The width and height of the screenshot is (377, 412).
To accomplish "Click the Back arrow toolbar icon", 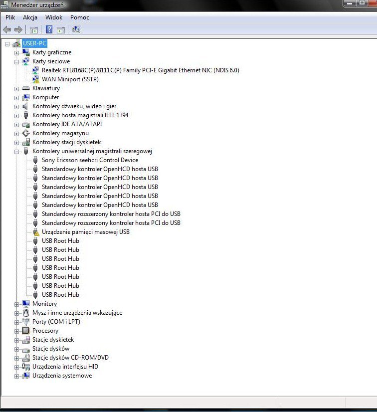I will click(x=7, y=30).
